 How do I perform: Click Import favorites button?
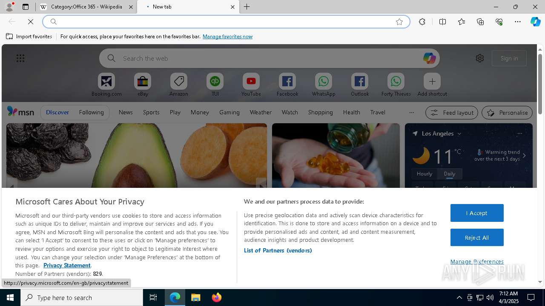[29, 37]
